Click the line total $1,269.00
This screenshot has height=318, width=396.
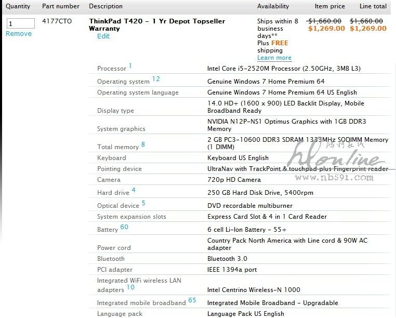pyautogui.click(x=368, y=29)
